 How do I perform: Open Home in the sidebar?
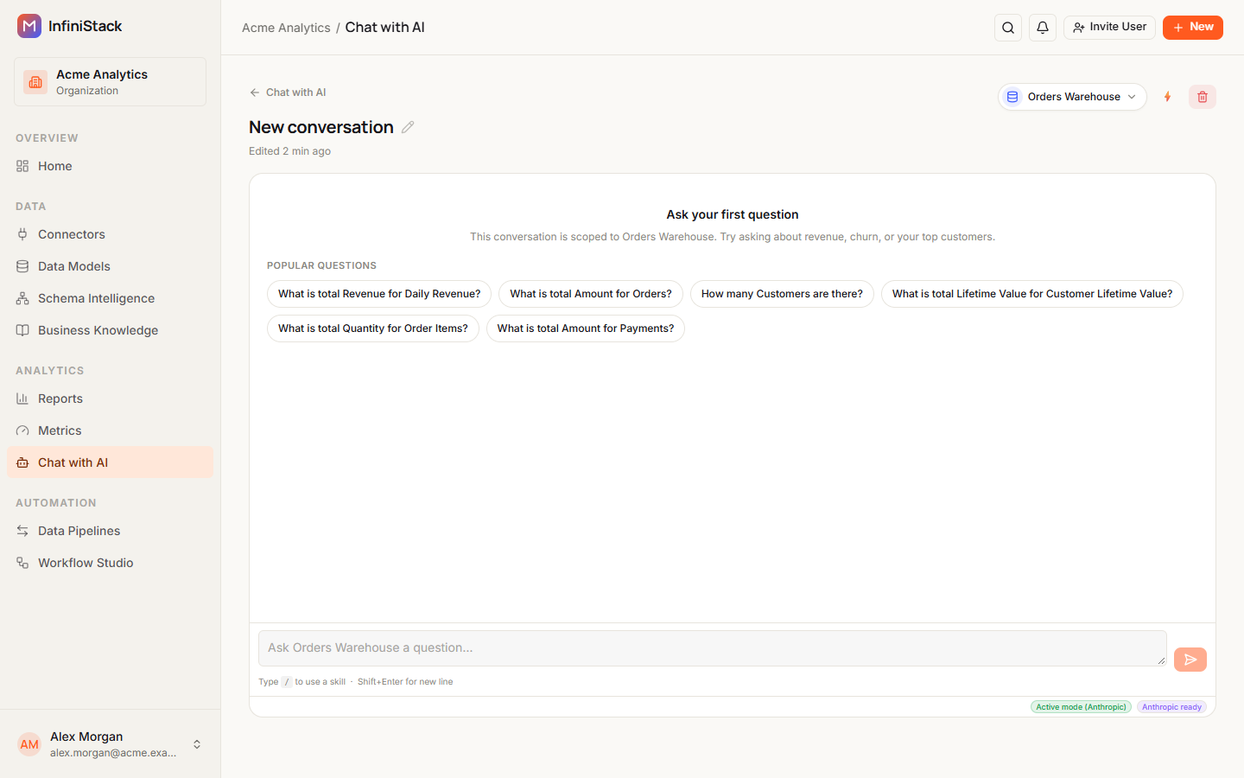tap(110, 166)
